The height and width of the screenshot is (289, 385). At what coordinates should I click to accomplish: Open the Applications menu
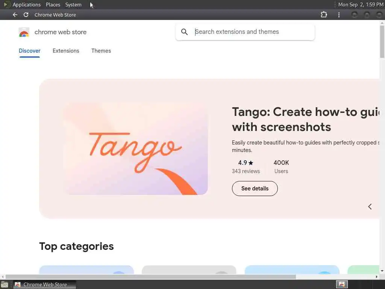coord(27,5)
